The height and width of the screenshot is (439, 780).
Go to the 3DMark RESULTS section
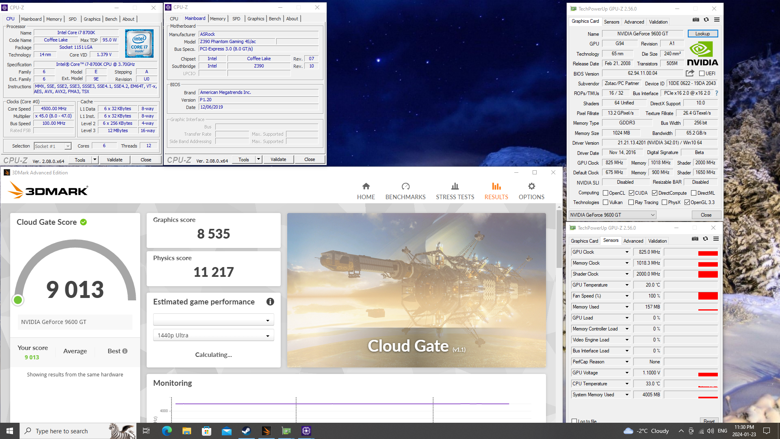(496, 191)
